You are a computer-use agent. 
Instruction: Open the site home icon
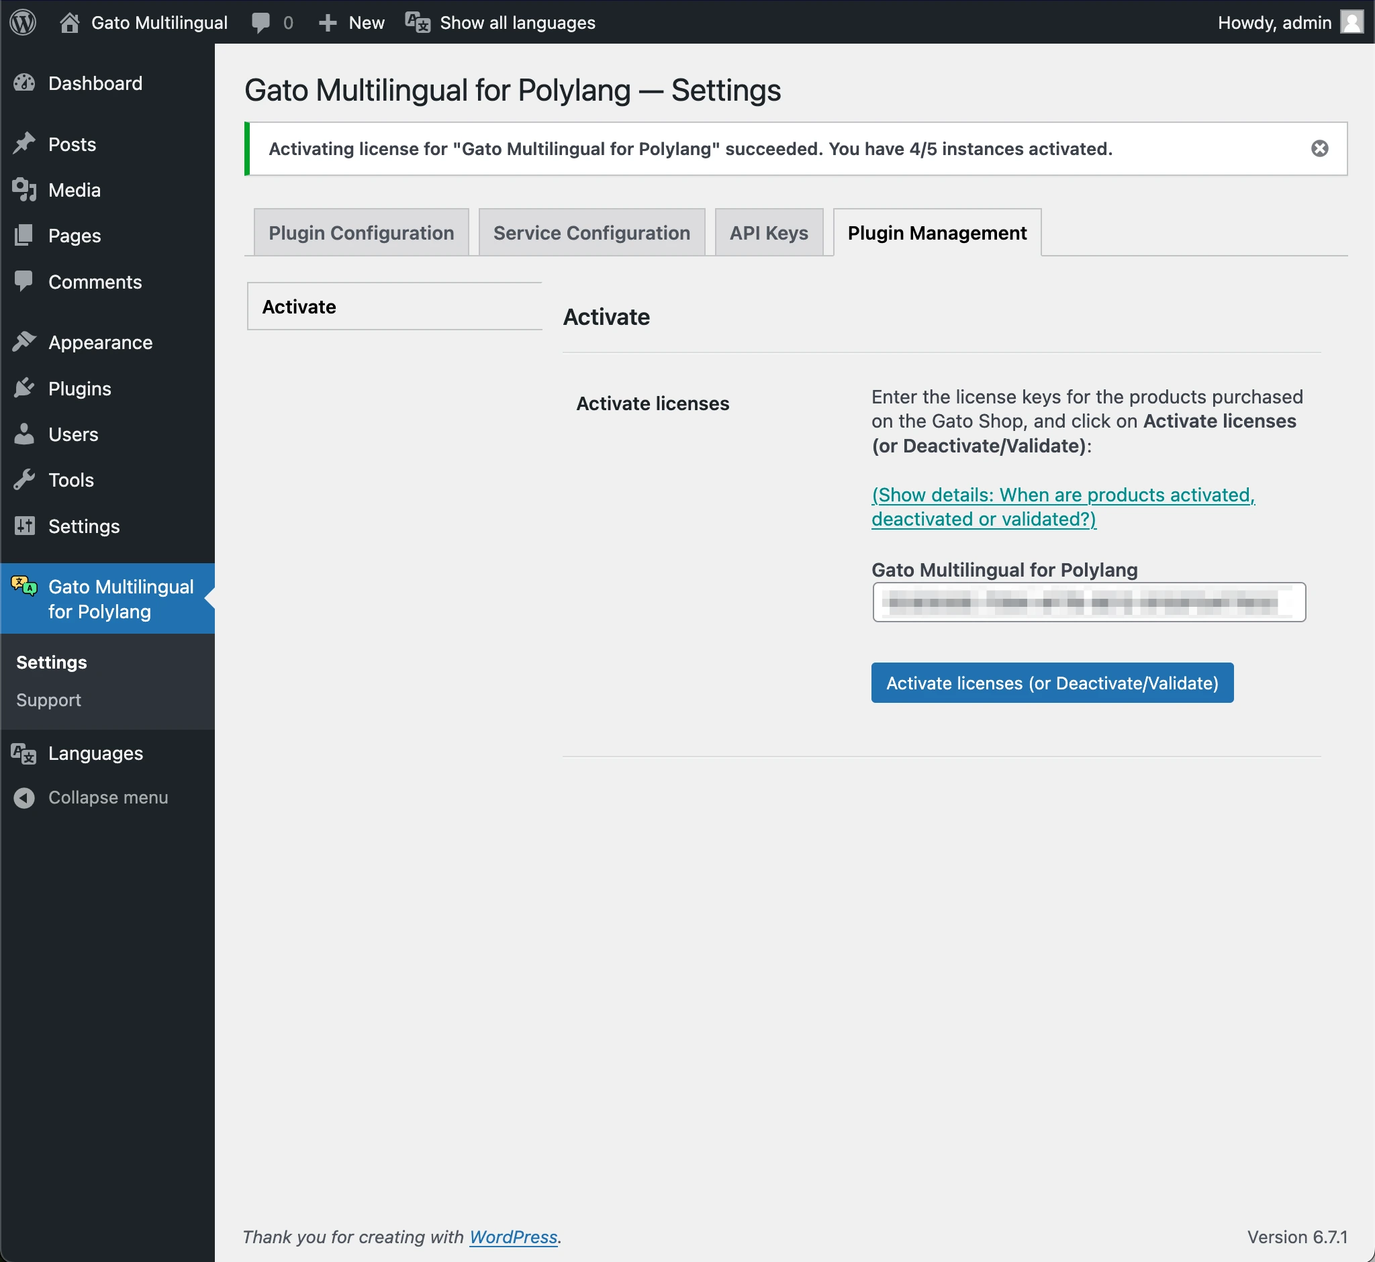point(69,23)
